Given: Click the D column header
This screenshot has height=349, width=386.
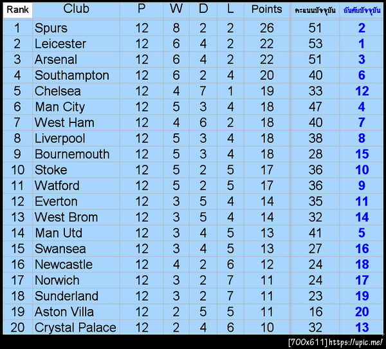Looking at the screenshot, I should pyautogui.click(x=203, y=9).
